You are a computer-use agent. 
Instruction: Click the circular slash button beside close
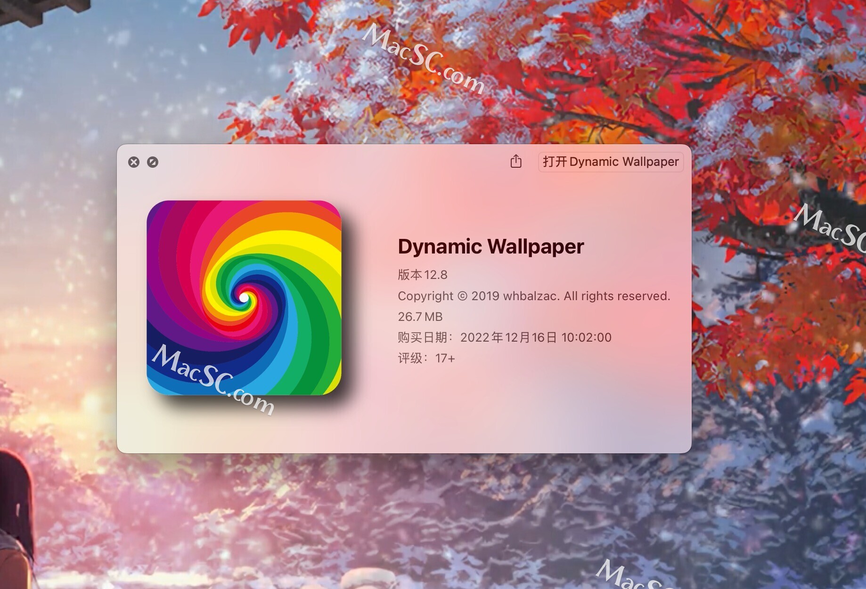click(153, 162)
